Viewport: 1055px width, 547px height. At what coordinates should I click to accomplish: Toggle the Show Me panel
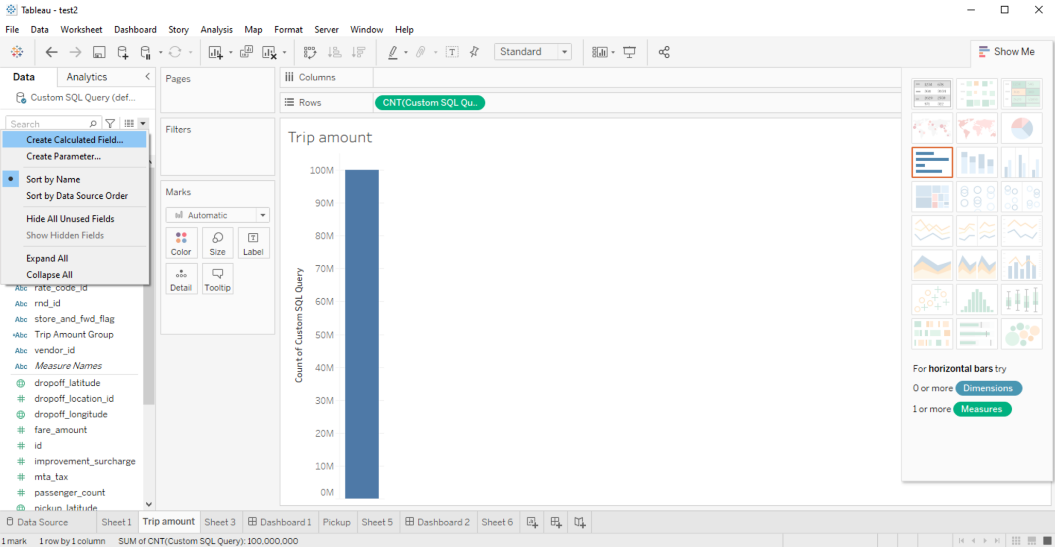[x=1007, y=52]
